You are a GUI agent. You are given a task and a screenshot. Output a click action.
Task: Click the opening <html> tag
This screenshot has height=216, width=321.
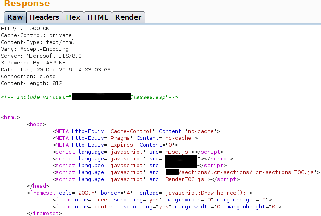pos(10,118)
